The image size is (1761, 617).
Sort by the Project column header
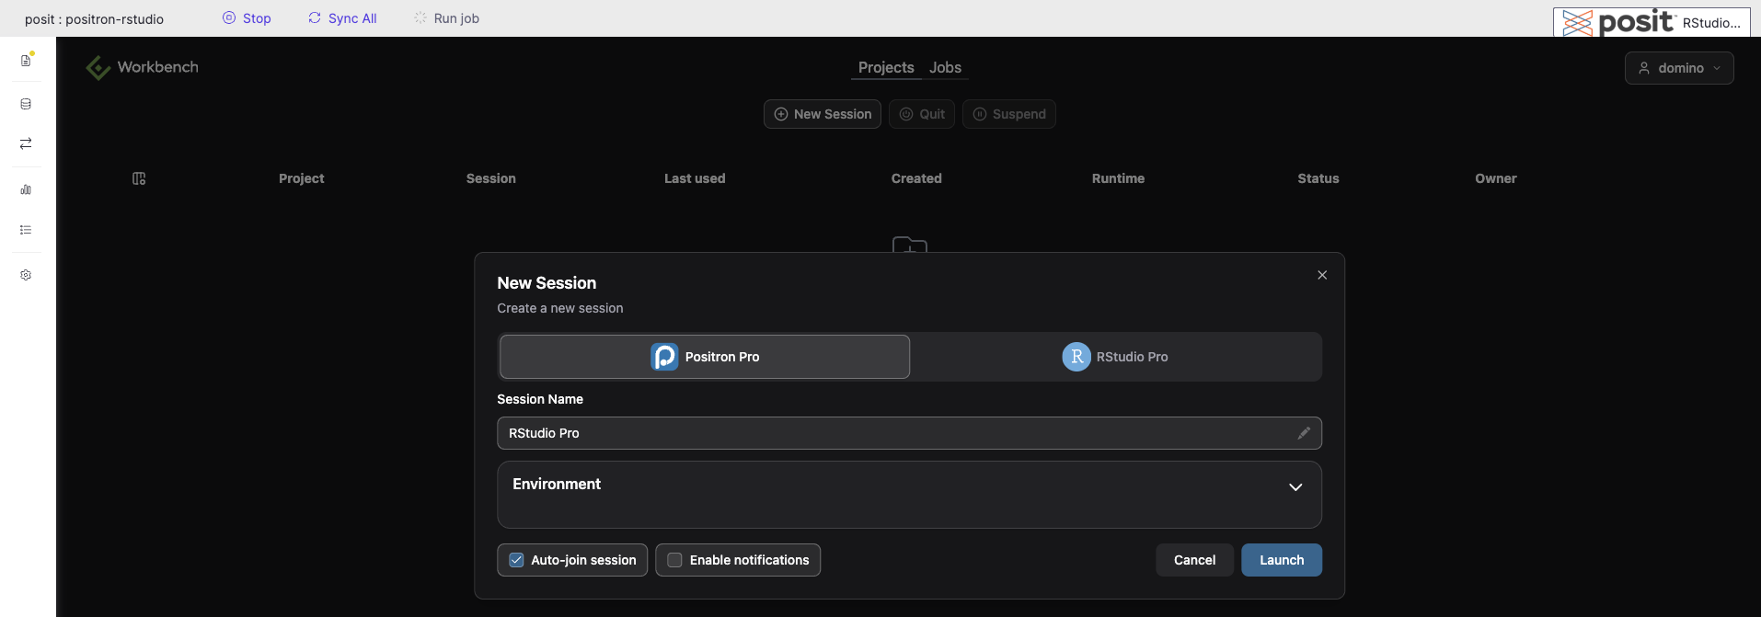coord(302,178)
